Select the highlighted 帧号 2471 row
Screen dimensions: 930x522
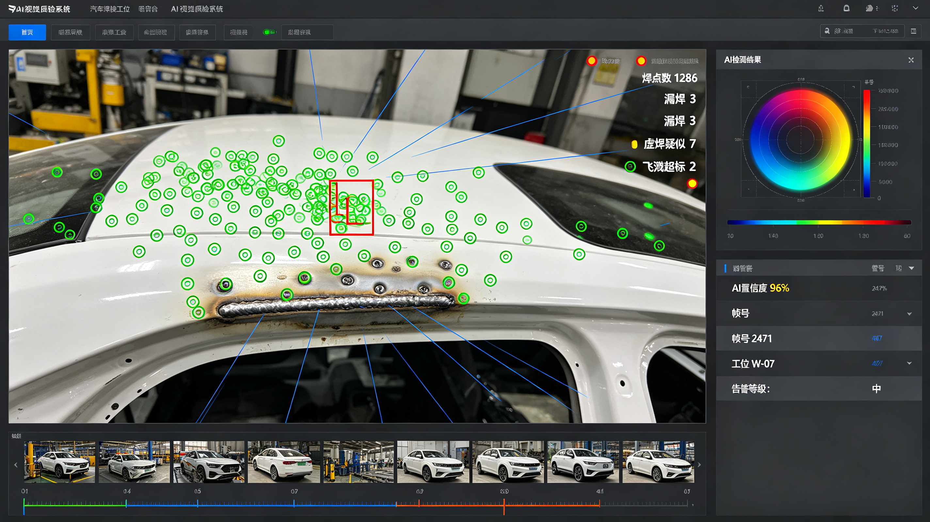[819, 338]
